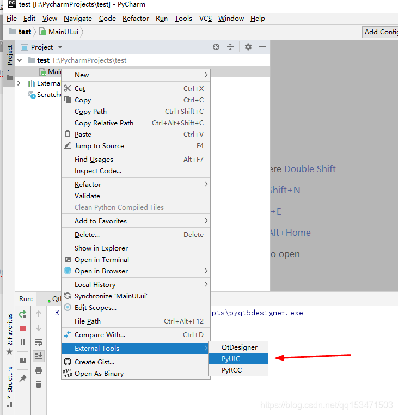Click the down stack trace arrow
398x415 pixels.
coord(39,328)
